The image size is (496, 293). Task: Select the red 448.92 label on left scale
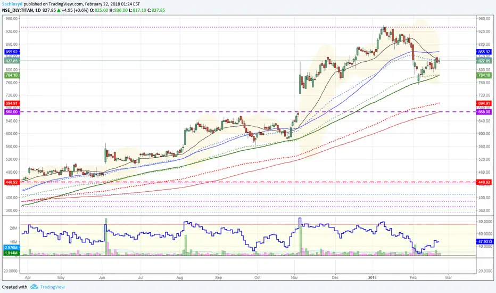point(12,182)
